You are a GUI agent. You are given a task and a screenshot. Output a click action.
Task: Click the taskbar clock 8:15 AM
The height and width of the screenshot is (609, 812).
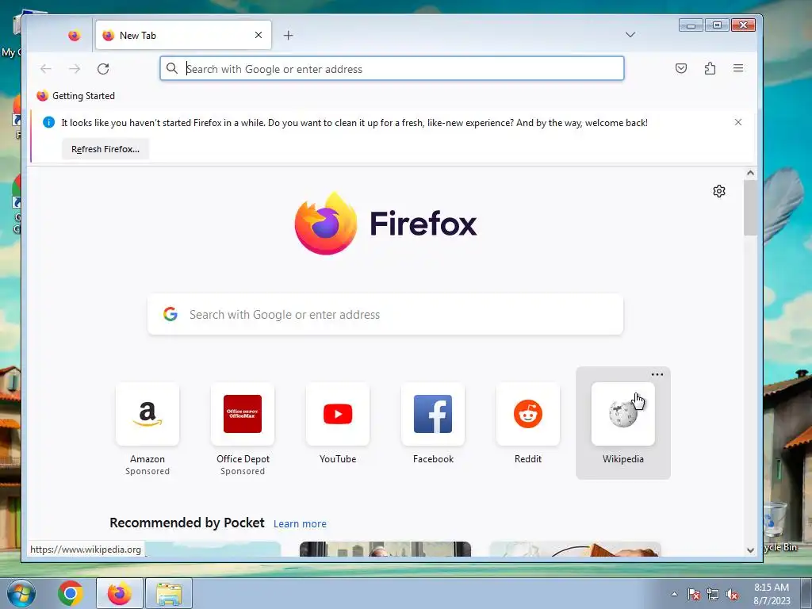click(x=772, y=594)
